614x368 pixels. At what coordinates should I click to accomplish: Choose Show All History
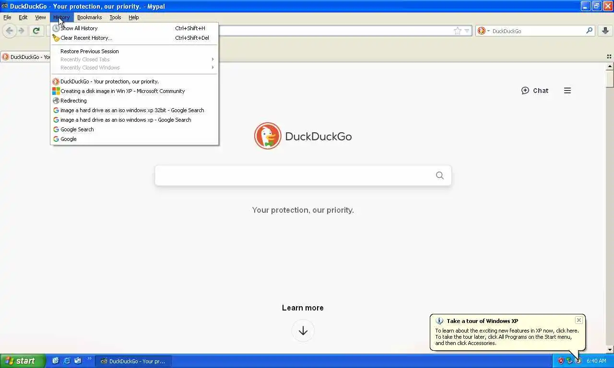134,28
